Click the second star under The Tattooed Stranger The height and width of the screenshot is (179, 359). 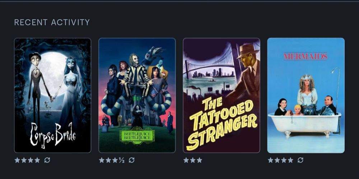193,160
